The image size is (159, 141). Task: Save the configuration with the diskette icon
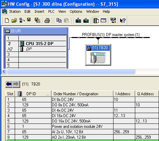point(29,20)
